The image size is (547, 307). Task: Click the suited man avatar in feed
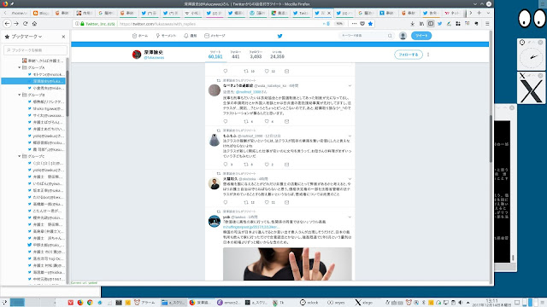pyautogui.click(x=215, y=183)
